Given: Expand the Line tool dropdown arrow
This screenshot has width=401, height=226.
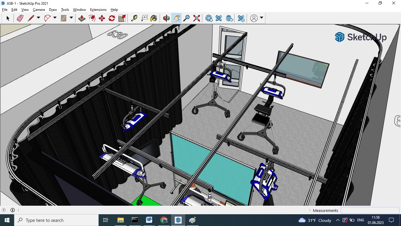Looking at the screenshot, I should tap(38, 18).
